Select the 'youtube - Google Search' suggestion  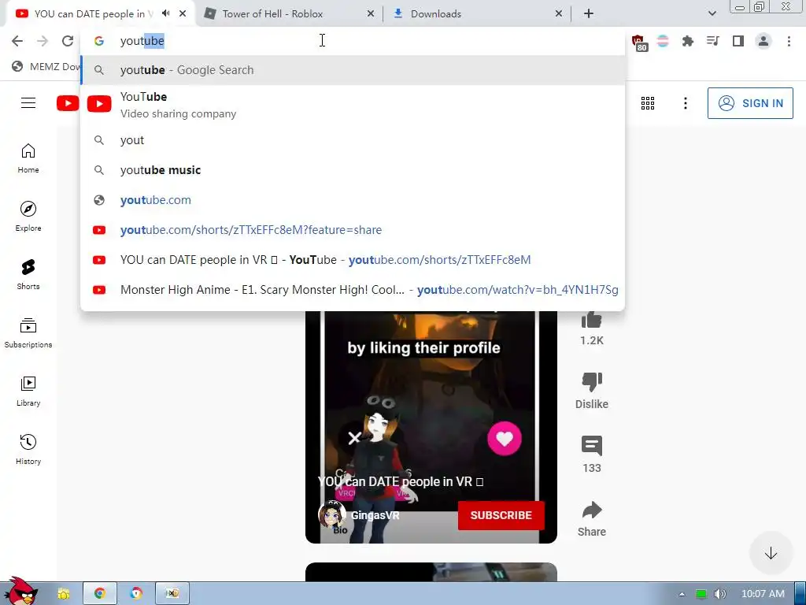coord(353,70)
